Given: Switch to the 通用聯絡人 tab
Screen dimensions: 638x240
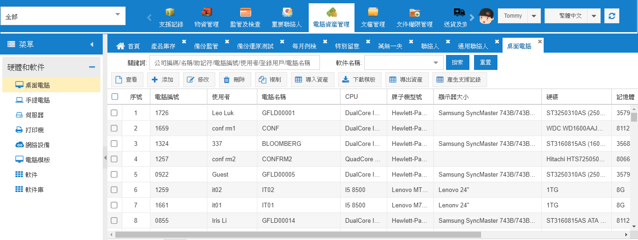Looking at the screenshot, I should [473, 46].
